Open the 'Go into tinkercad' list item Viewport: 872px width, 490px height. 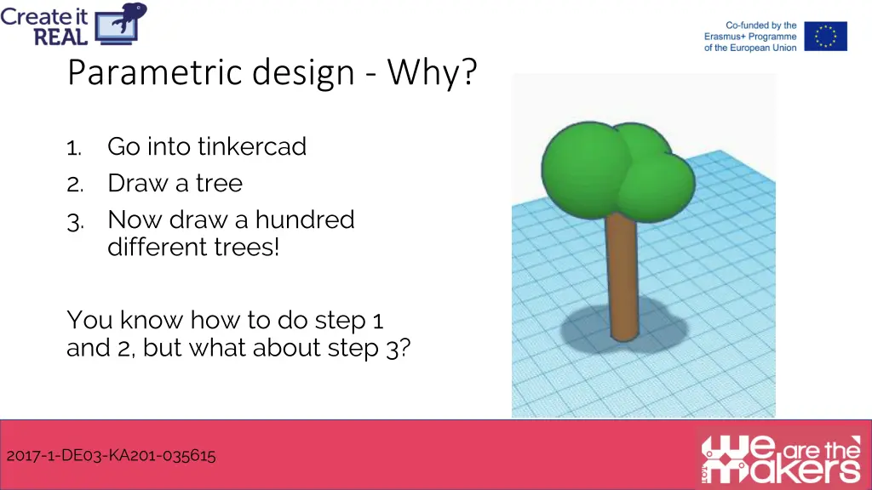tap(206, 146)
